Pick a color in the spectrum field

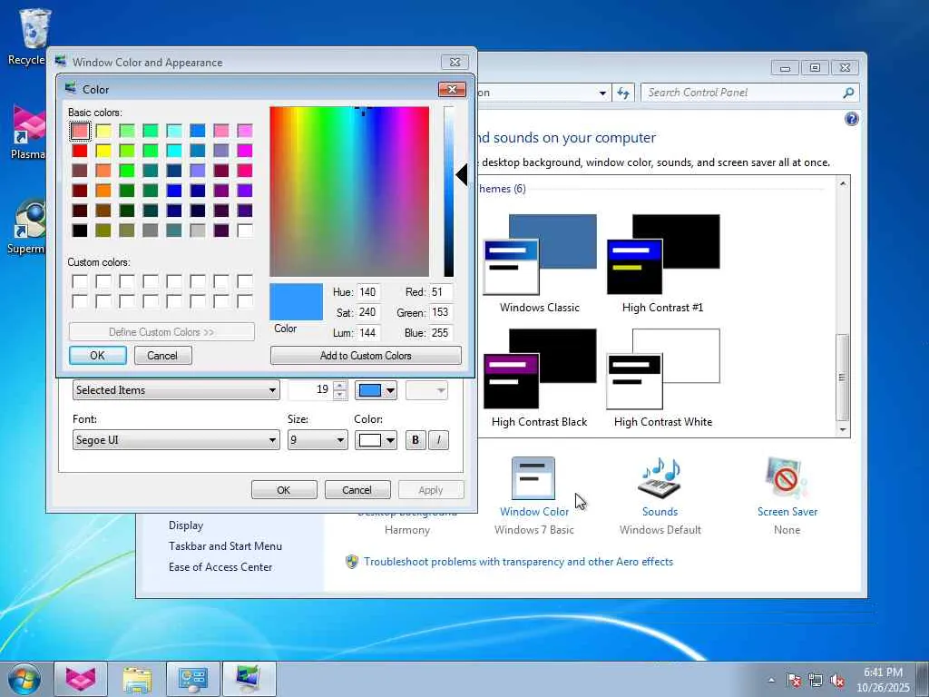(x=349, y=191)
